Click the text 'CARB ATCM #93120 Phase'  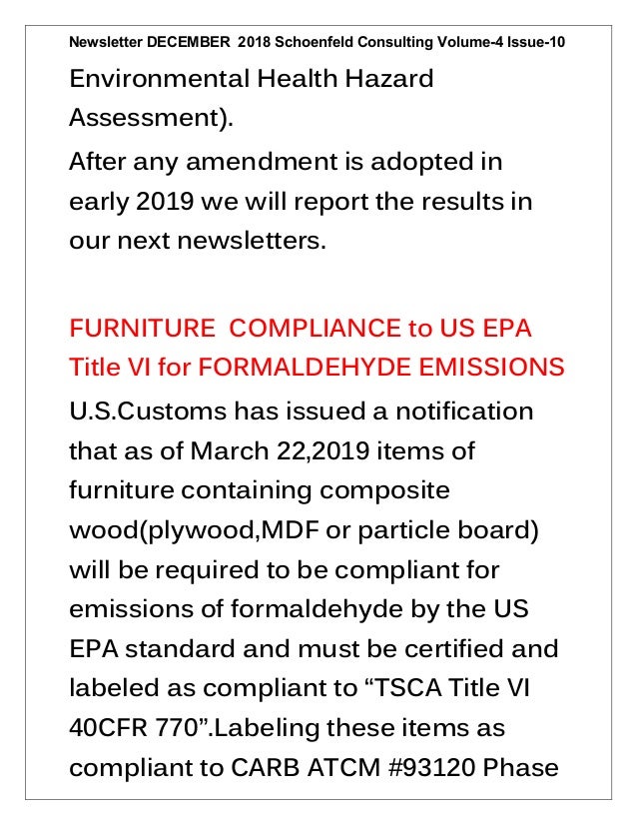coord(394,768)
